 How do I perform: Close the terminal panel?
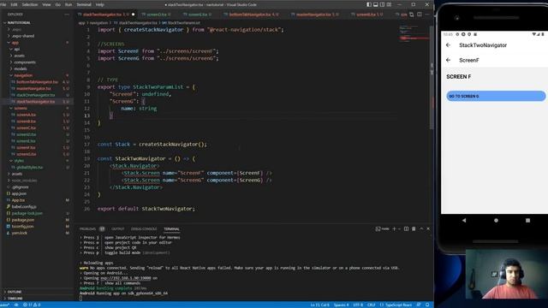(x=428, y=228)
